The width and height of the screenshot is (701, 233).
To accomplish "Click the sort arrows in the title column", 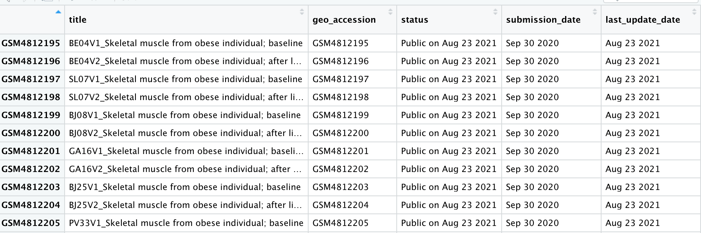I will pos(302,12).
